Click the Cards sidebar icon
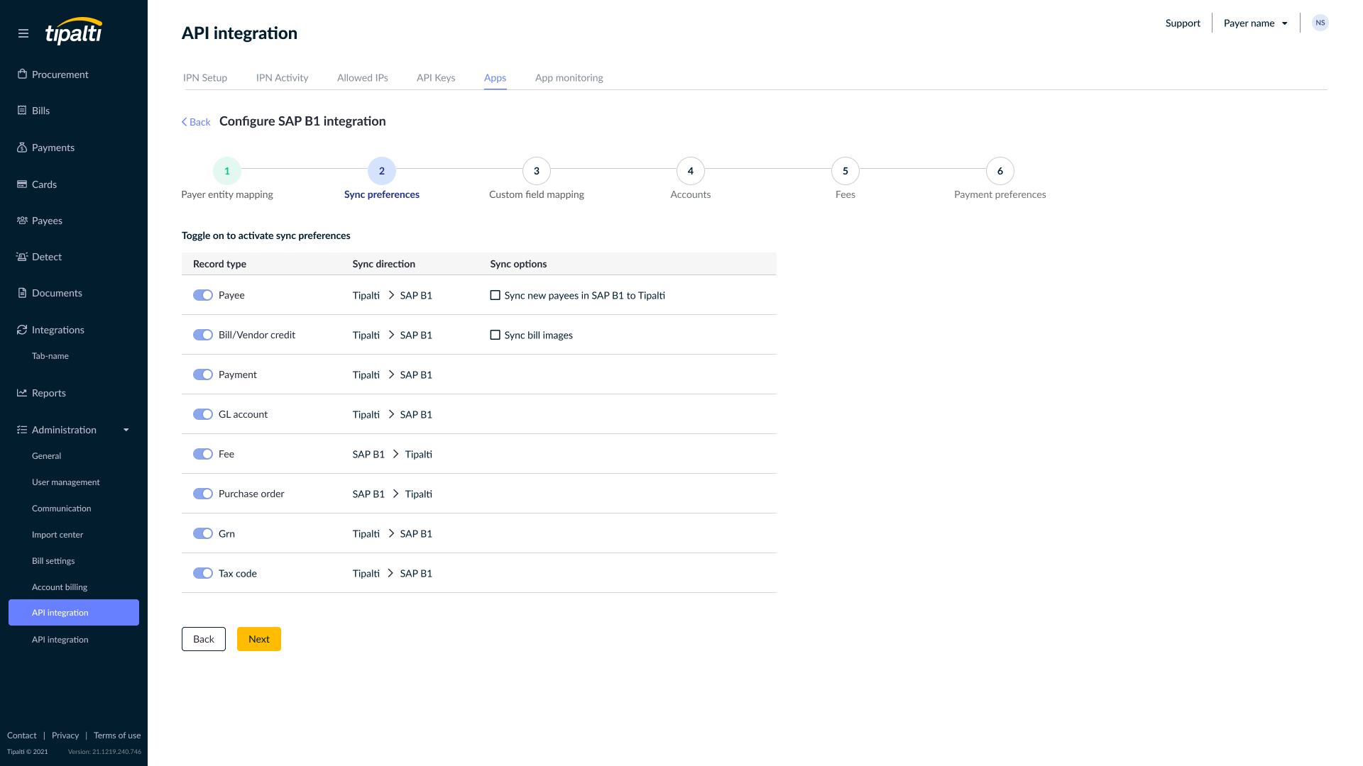Screen dimensions: 1363x766 click(22, 184)
